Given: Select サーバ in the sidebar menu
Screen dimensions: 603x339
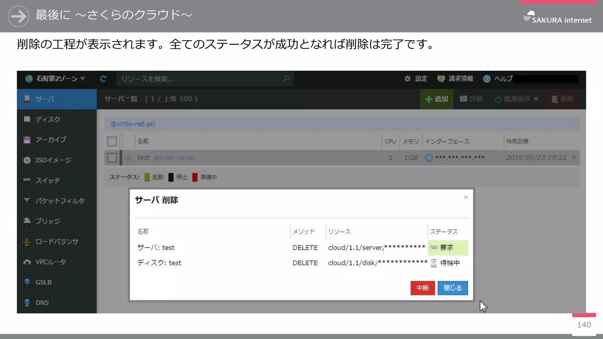Looking at the screenshot, I should coord(57,99).
